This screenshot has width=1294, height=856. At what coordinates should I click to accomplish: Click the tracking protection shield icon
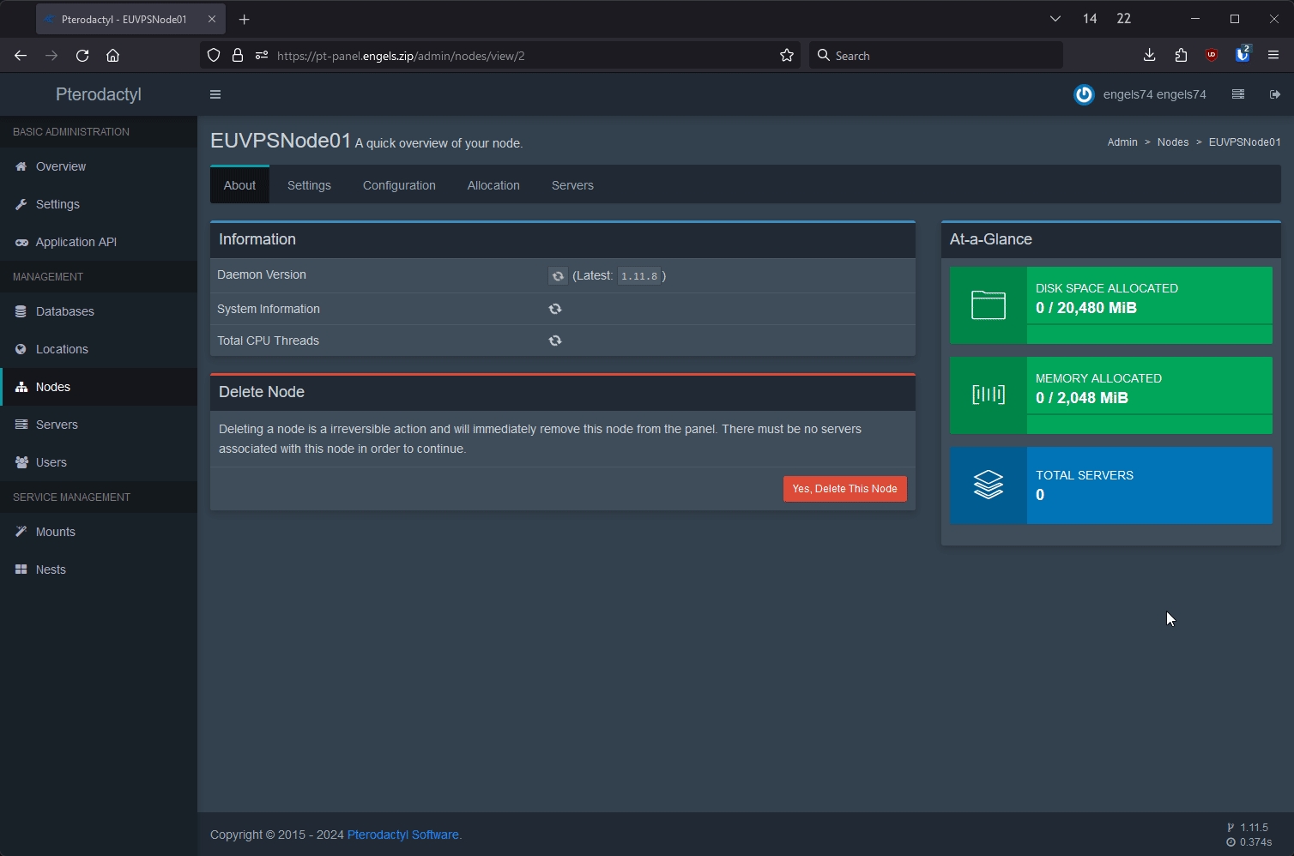[214, 56]
